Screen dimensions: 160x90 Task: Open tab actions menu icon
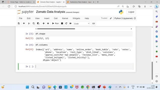coord(3,2)
